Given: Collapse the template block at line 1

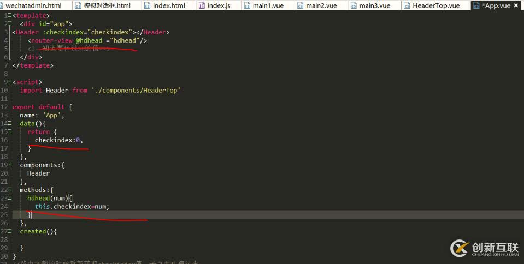Looking at the screenshot, I should click(x=9, y=16).
